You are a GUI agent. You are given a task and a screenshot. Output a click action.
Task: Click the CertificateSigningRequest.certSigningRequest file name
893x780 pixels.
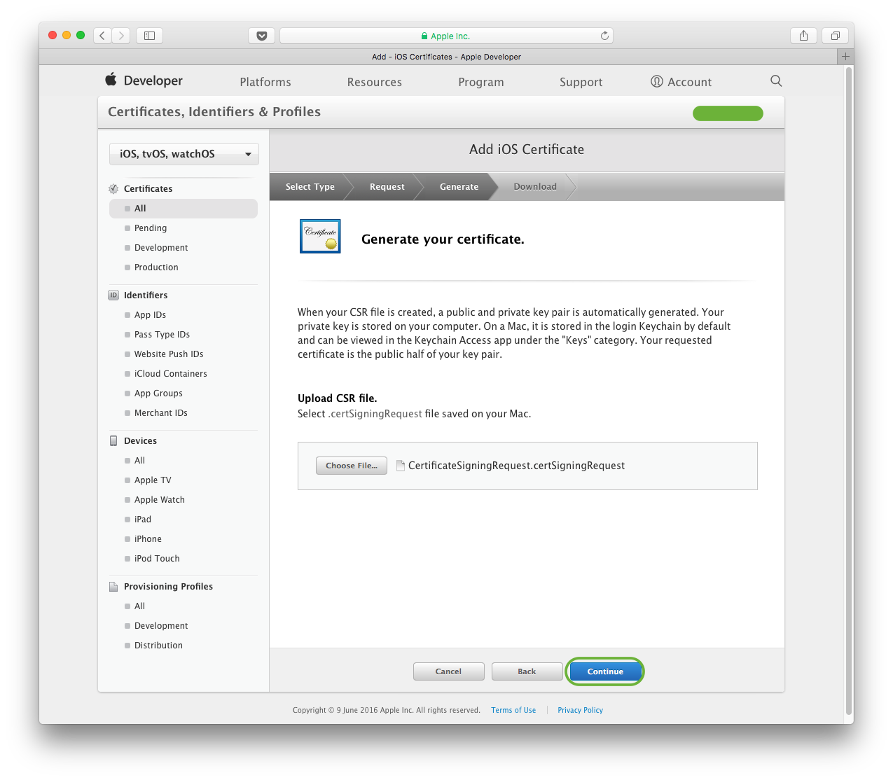tap(516, 466)
